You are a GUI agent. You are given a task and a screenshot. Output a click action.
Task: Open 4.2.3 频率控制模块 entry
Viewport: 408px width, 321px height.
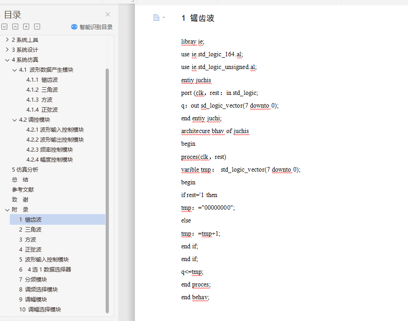point(50,150)
